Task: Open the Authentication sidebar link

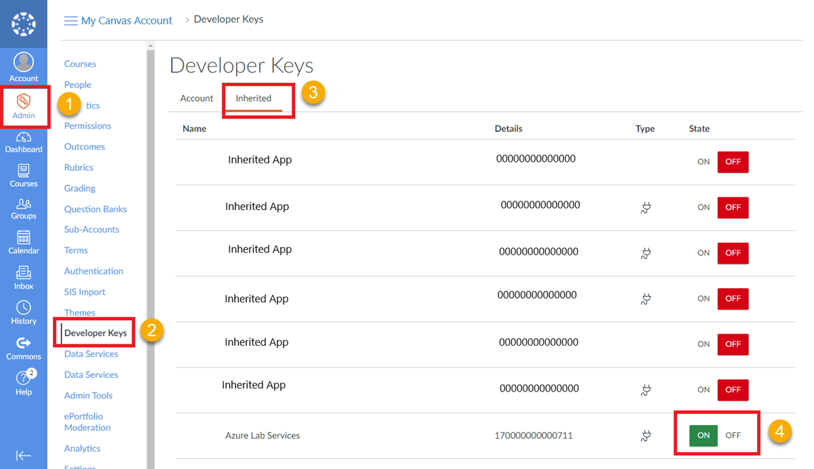Action: coord(94,271)
